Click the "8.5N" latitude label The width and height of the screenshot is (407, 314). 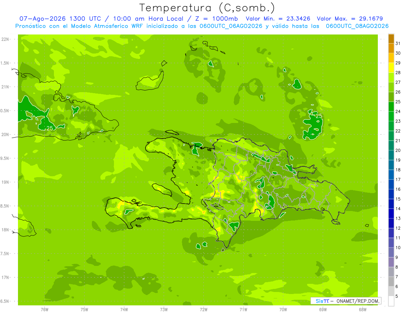[x=5, y=206]
